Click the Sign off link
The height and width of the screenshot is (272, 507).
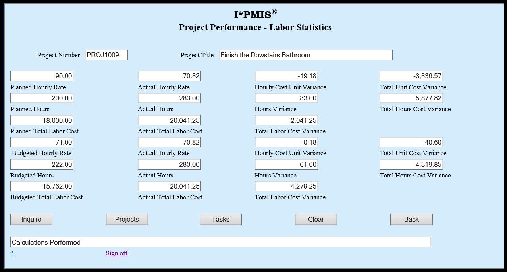[x=116, y=253]
